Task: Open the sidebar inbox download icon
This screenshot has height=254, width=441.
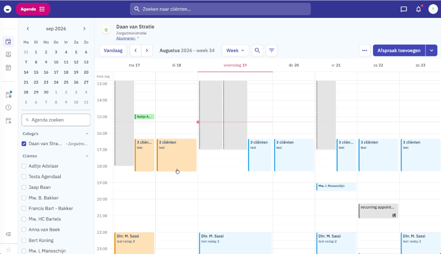Action: (x=8, y=54)
